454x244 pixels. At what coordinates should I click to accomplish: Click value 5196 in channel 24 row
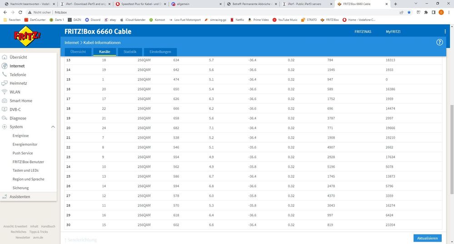(331, 167)
